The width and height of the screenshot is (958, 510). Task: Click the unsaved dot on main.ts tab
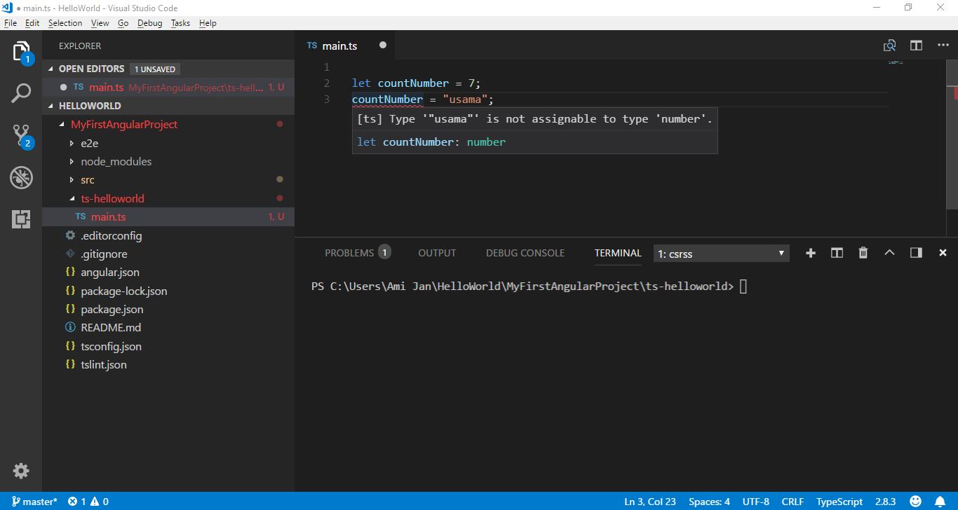(x=383, y=46)
